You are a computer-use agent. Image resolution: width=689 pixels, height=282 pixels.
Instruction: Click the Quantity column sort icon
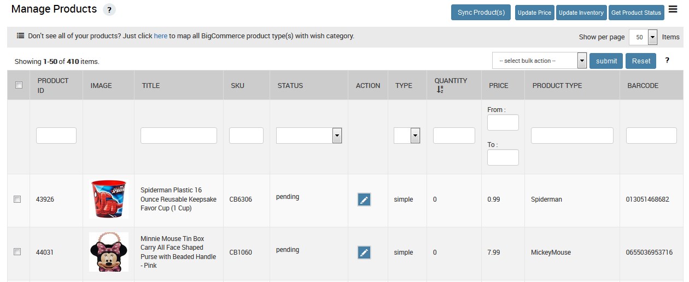click(x=440, y=90)
